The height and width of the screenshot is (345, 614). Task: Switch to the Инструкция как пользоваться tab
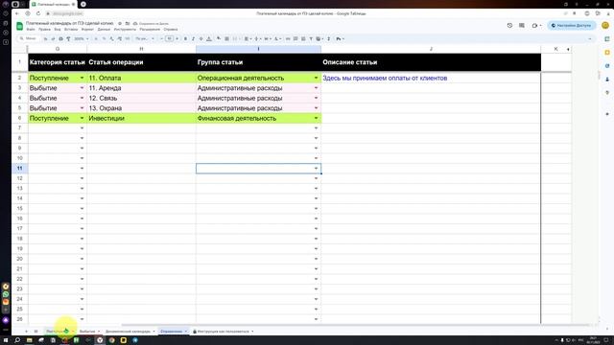click(x=224, y=332)
